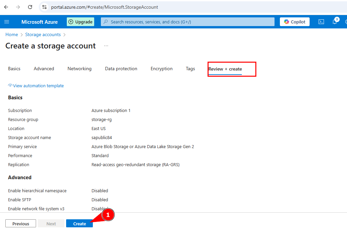The height and width of the screenshot is (231, 347).
Task: Click the Microsoft Azure logo text
Action: click(39, 22)
